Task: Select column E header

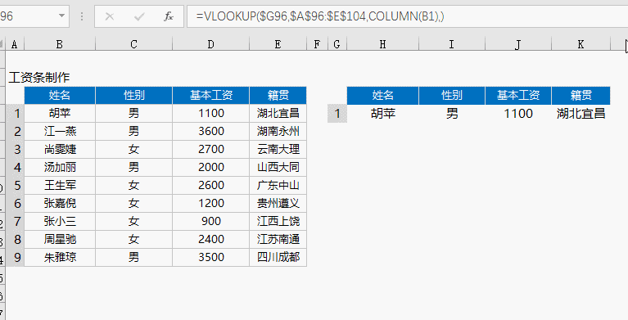Action: coord(278,44)
